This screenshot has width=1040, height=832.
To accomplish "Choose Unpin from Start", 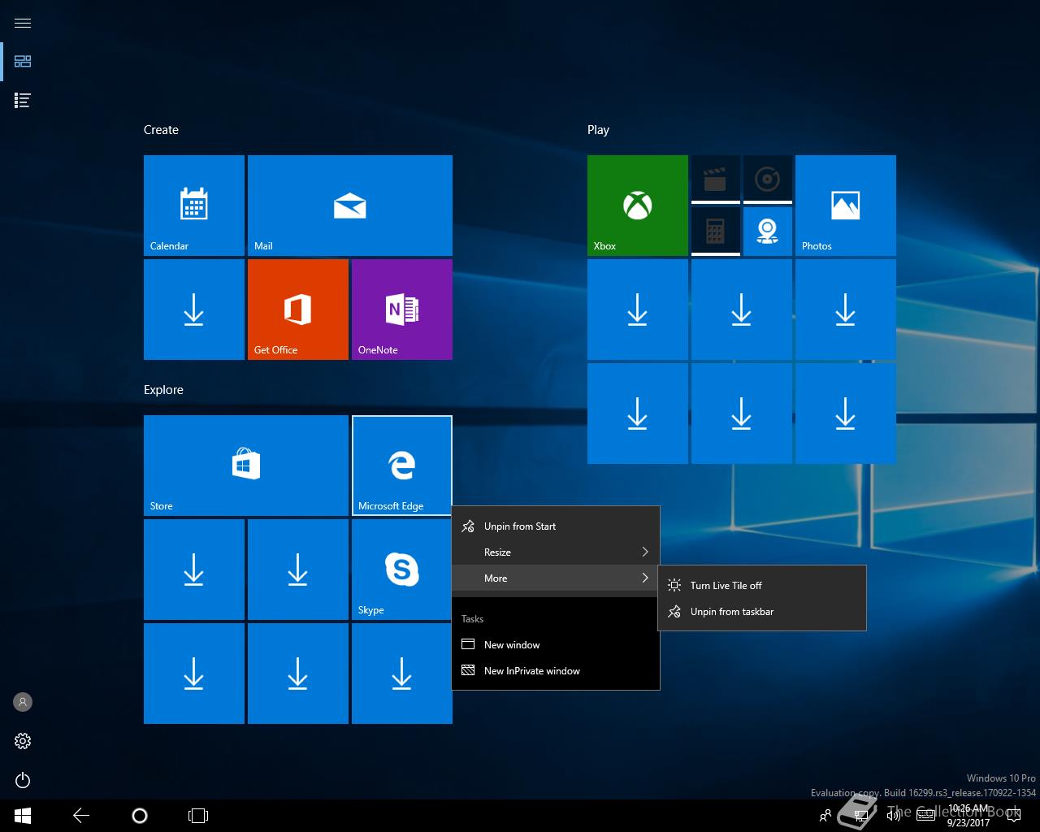I will coord(556,526).
